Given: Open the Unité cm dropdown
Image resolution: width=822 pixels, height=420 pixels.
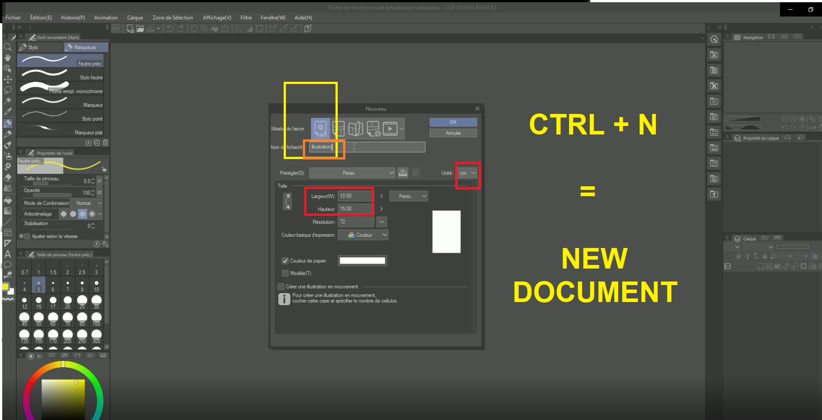Looking at the screenshot, I should click(x=467, y=173).
